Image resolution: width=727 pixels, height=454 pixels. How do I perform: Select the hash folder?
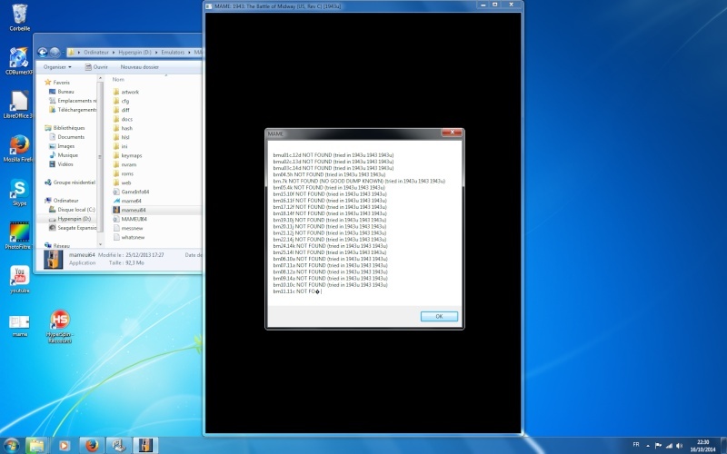click(x=123, y=128)
